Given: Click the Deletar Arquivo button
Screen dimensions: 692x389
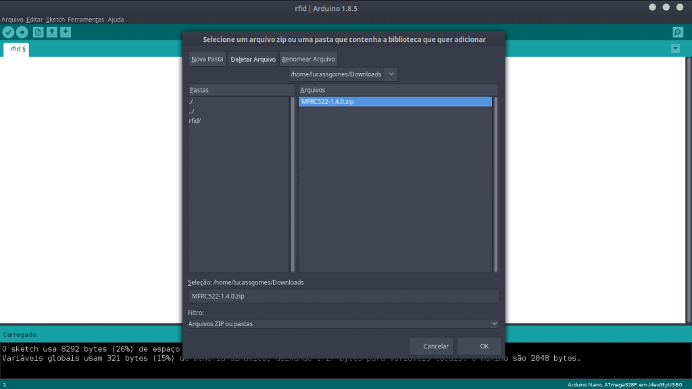Looking at the screenshot, I should [253, 59].
